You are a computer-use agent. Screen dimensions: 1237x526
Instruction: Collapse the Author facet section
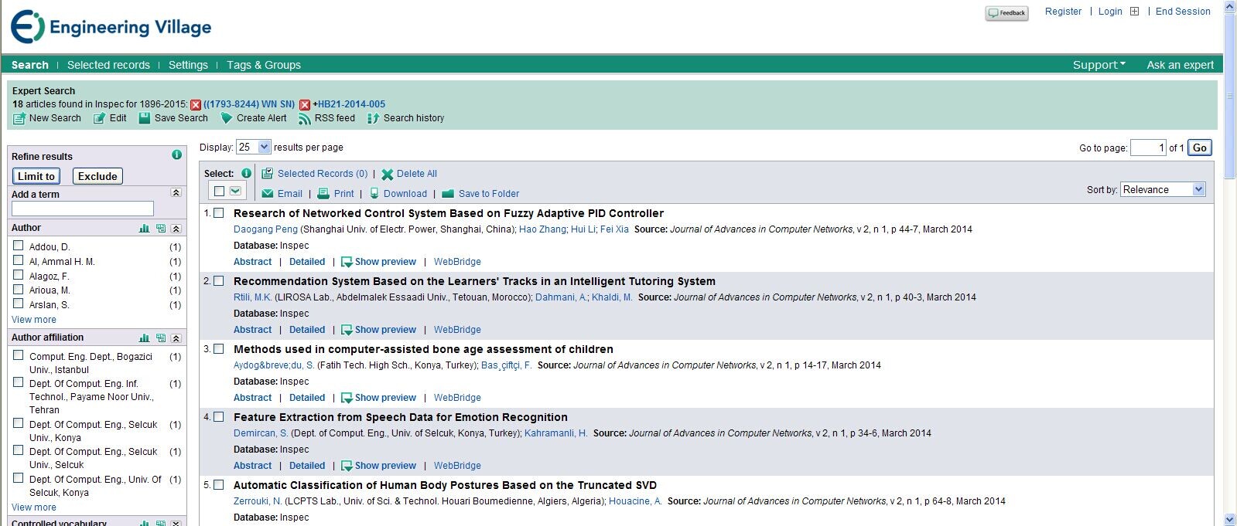(176, 229)
